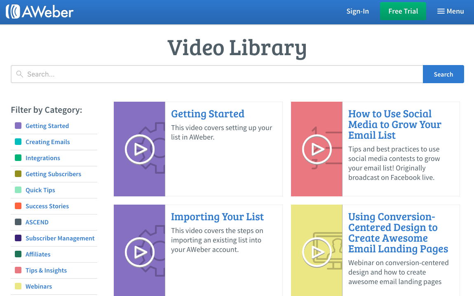Click green Integrations color swatch
Image resolution: width=474 pixels, height=296 pixels.
coord(18,158)
